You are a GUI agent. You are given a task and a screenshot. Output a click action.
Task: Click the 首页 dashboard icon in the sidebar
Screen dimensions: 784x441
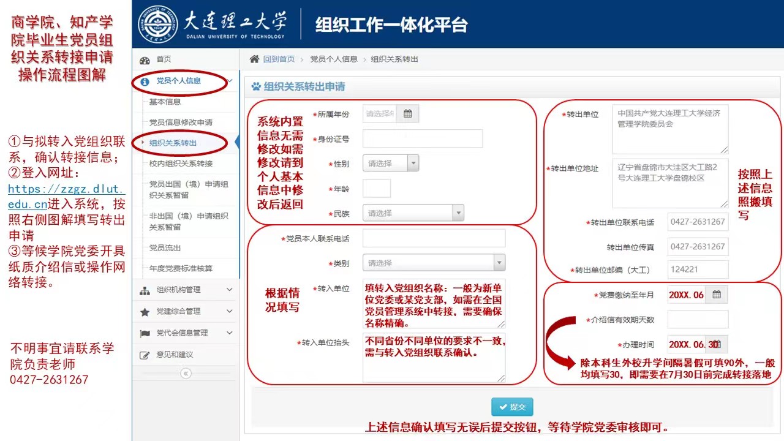(x=145, y=59)
